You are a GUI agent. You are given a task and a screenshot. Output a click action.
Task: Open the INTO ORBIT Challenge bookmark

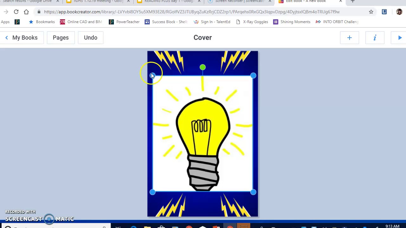point(337,22)
